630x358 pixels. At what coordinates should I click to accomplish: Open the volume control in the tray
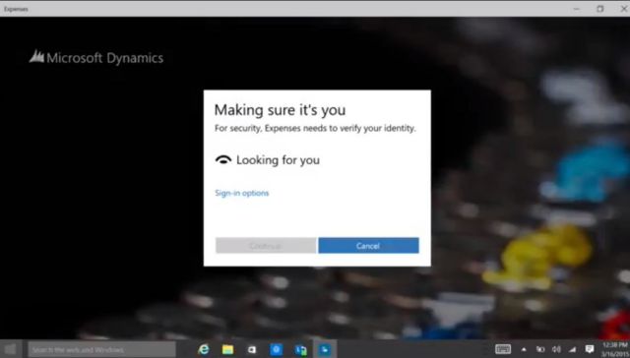click(x=556, y=349)
